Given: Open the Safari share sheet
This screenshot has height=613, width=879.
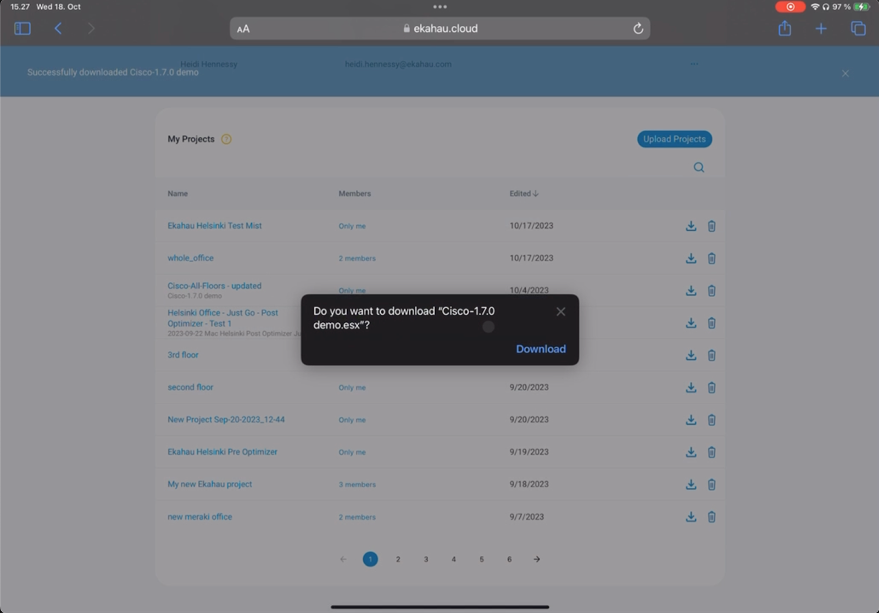Looking at the screenshot, I should [785, 28].
